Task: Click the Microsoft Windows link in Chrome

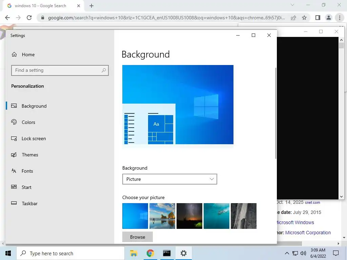Action: (x=295, y=222)
